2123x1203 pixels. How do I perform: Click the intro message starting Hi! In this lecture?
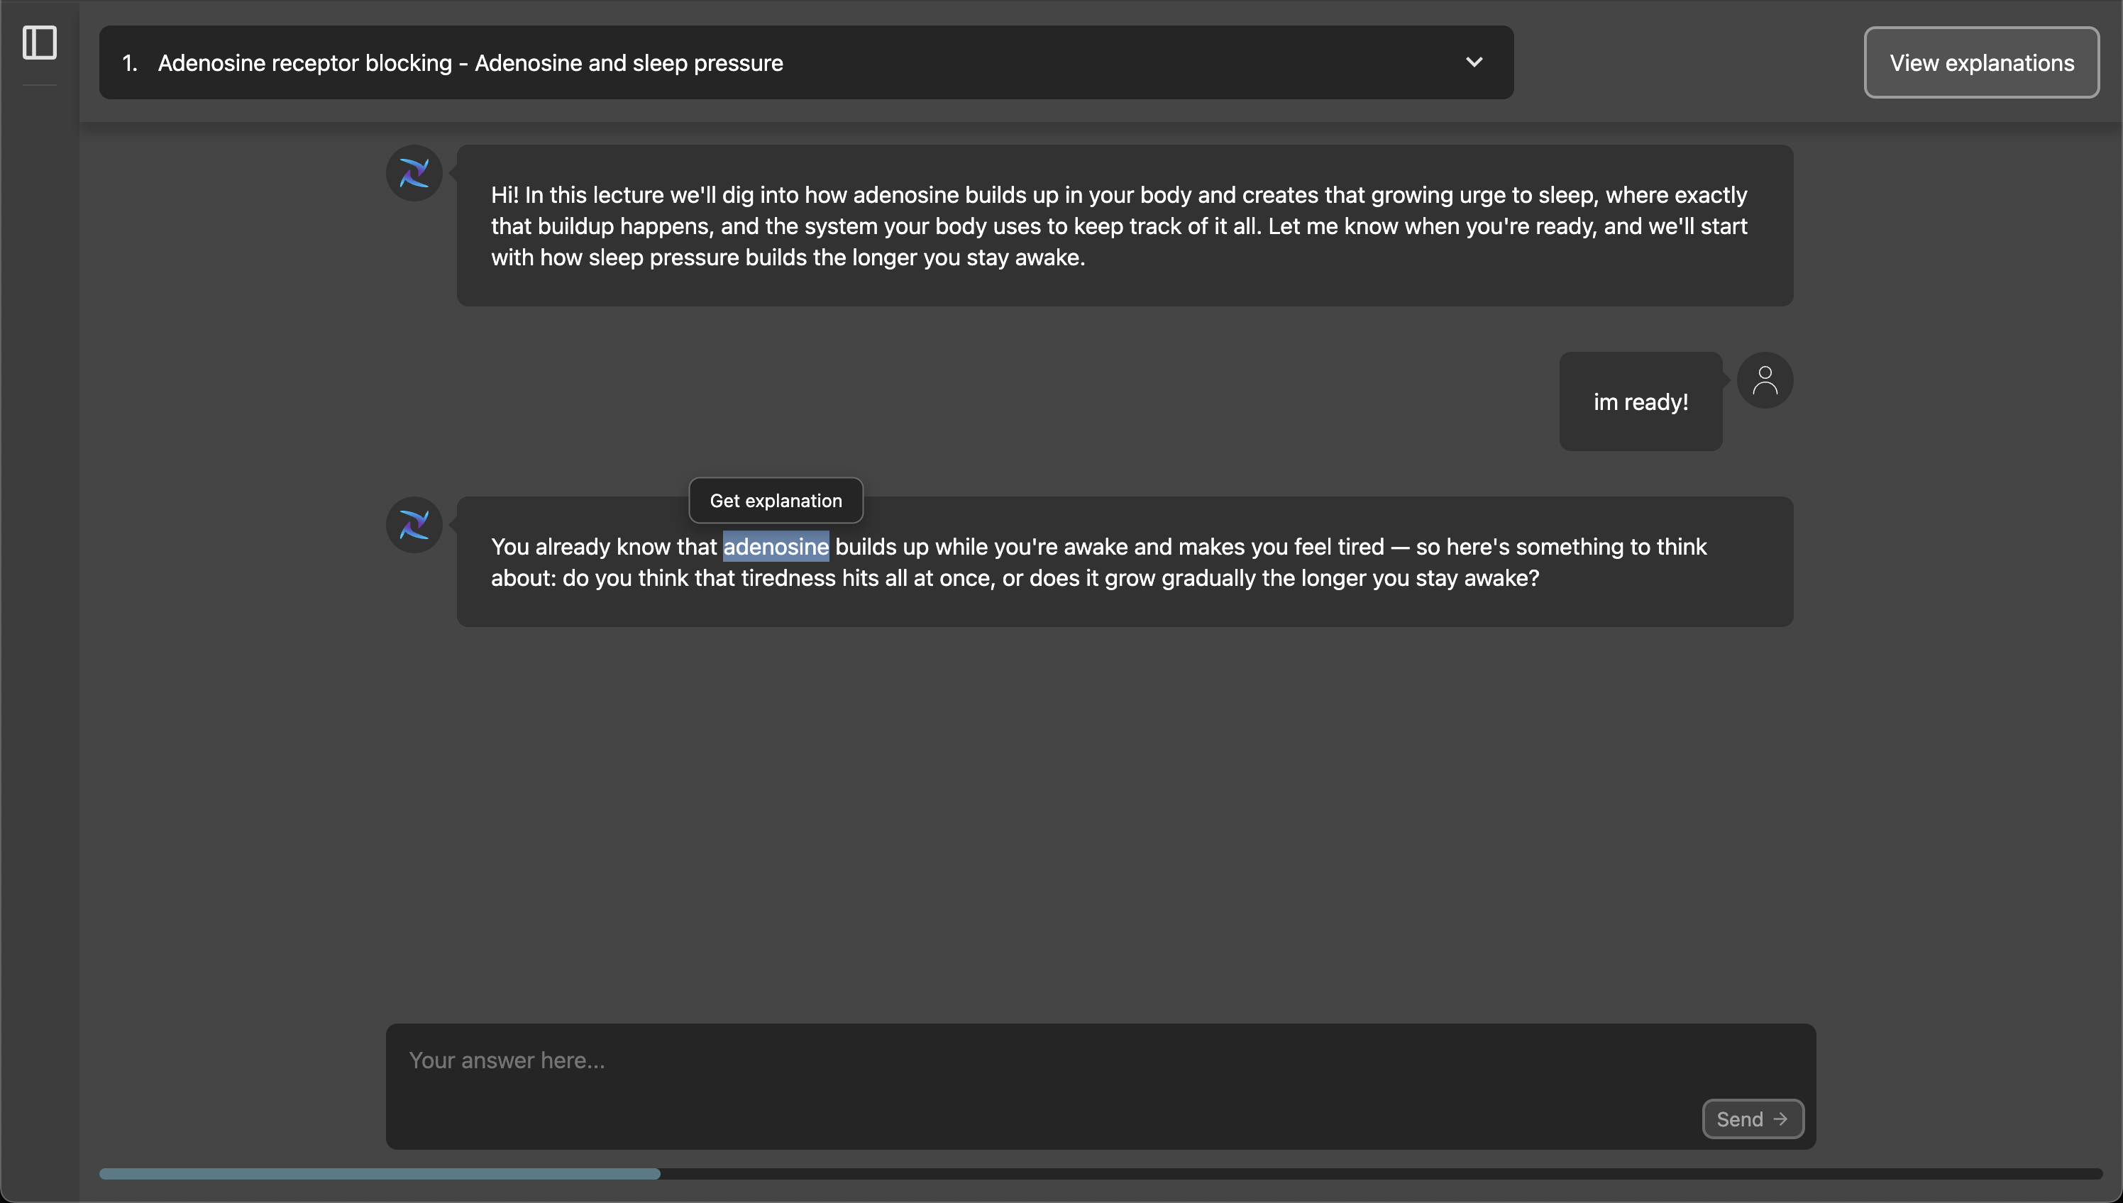(x=1124, y=226)
